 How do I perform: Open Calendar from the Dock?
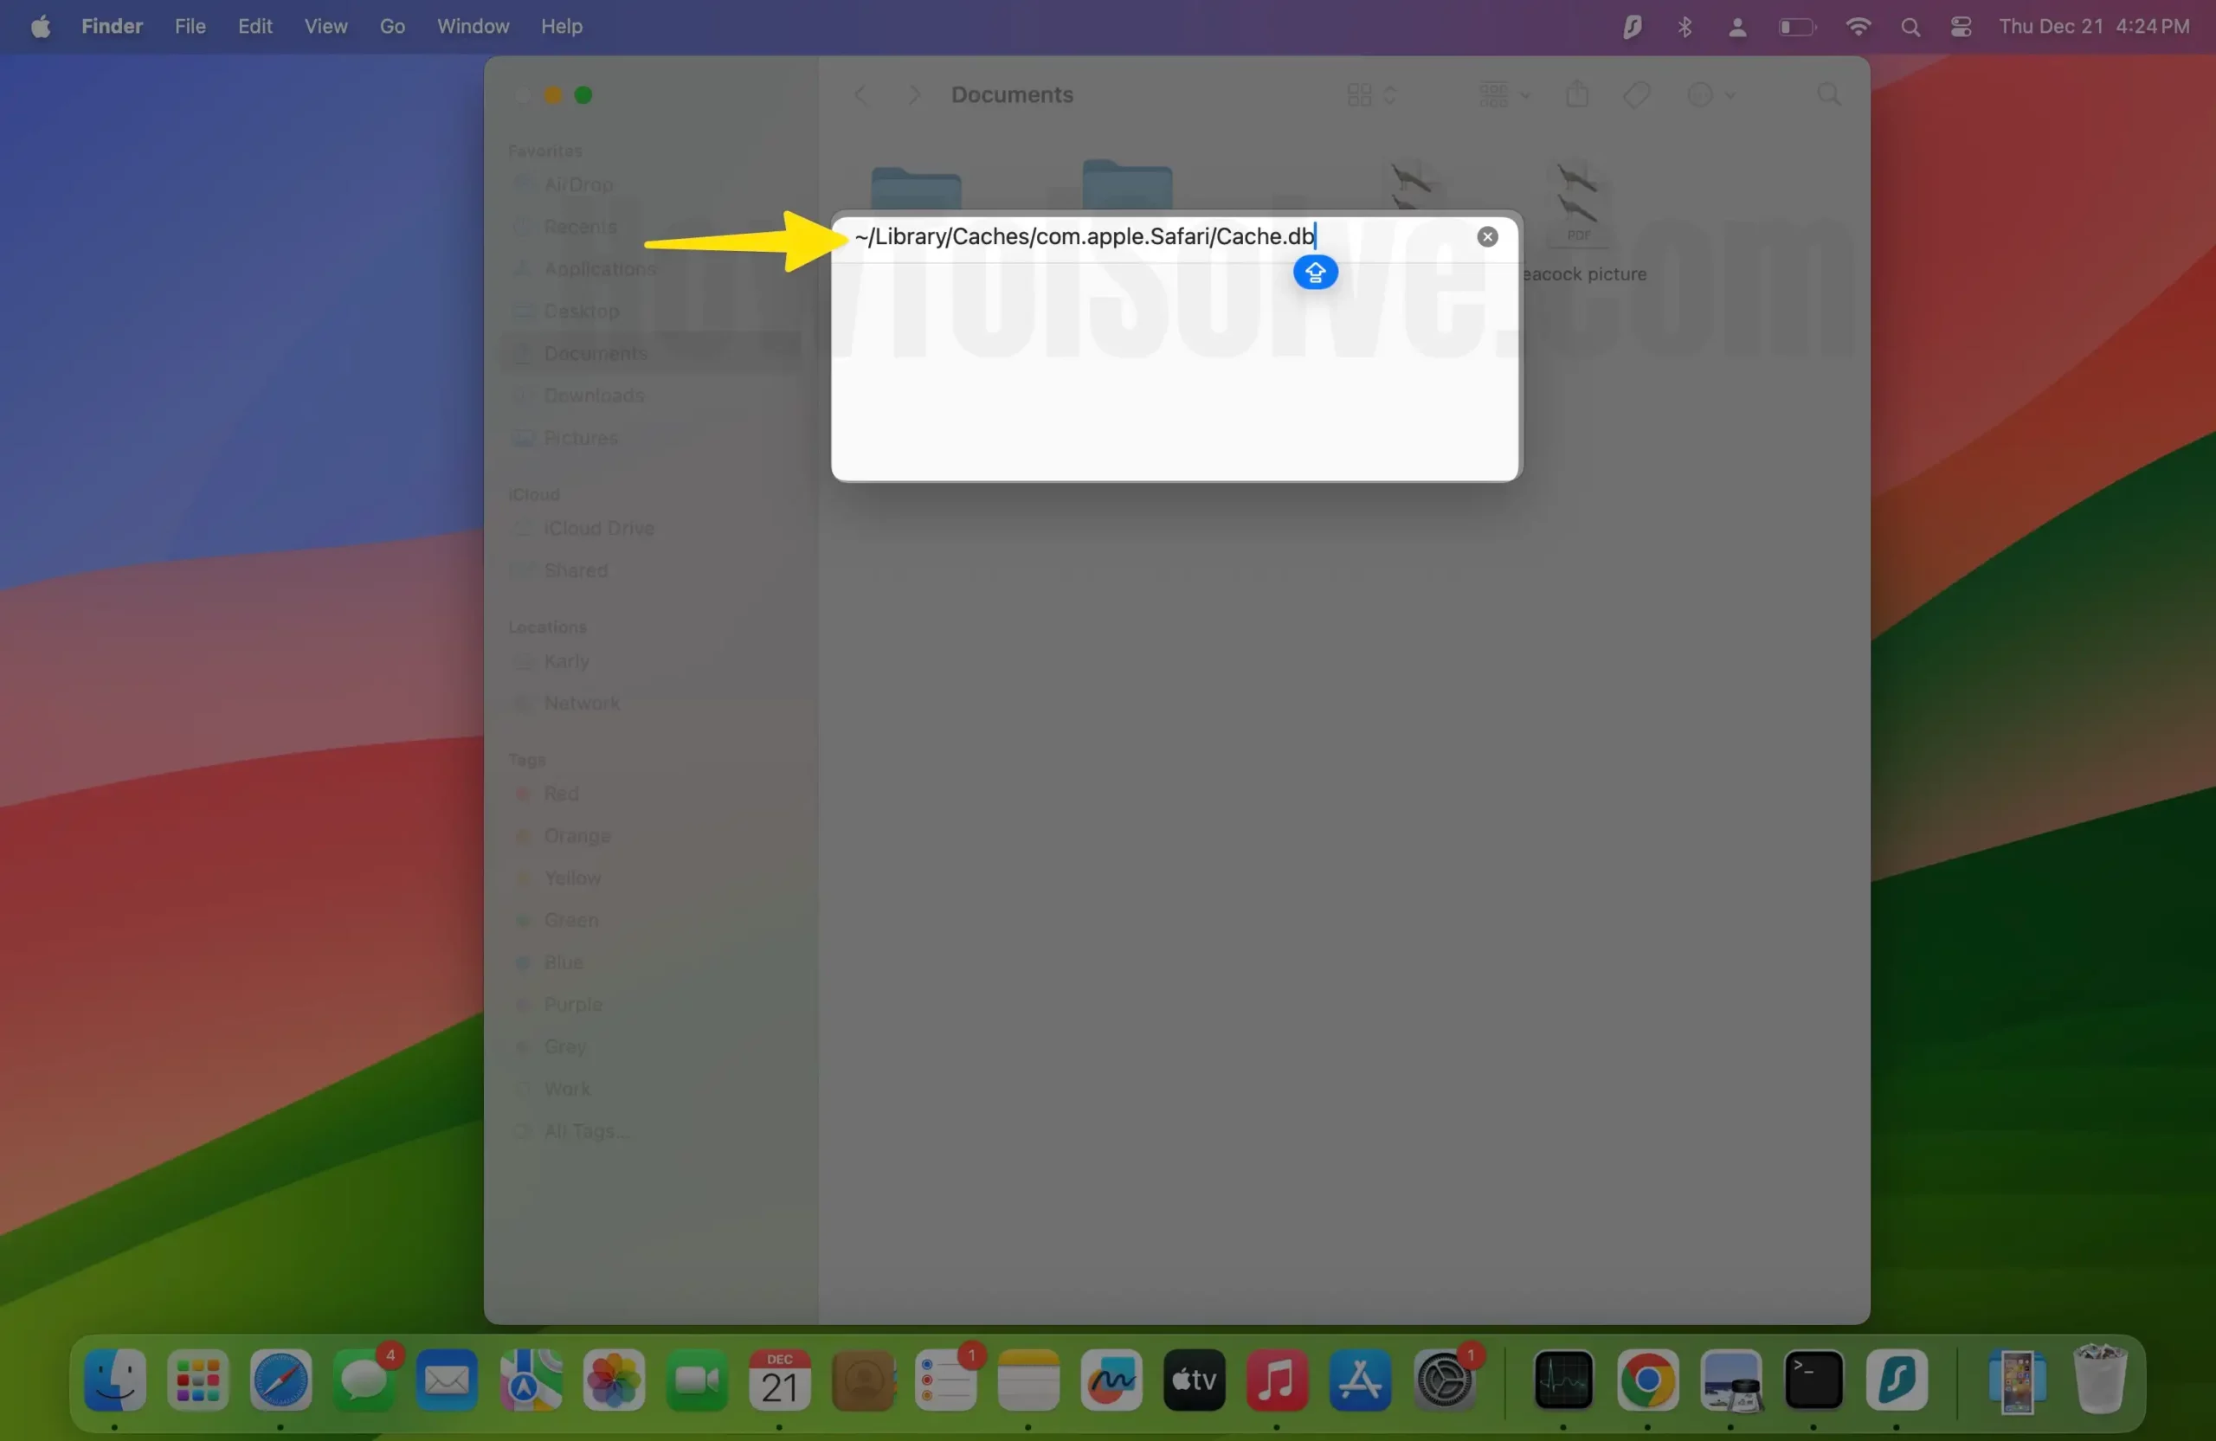pos(779,1380)
